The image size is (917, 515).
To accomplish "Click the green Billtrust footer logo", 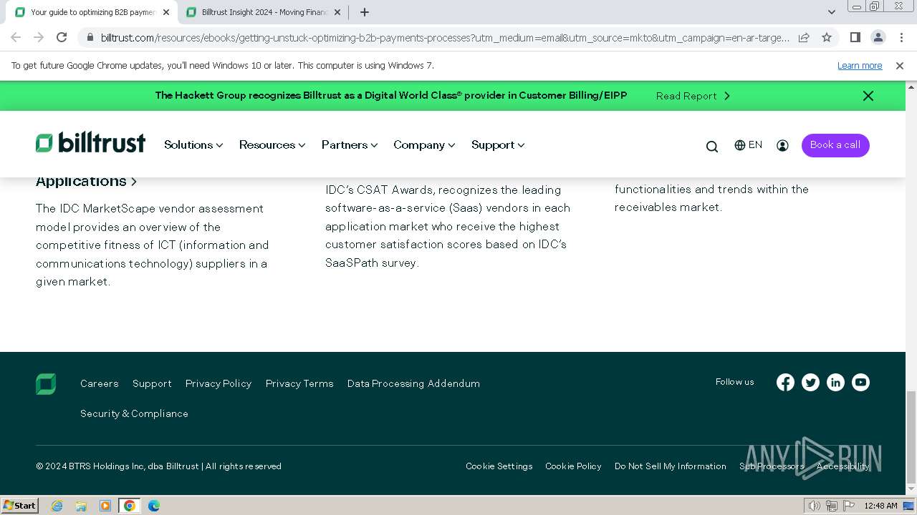I will point(46,384).
